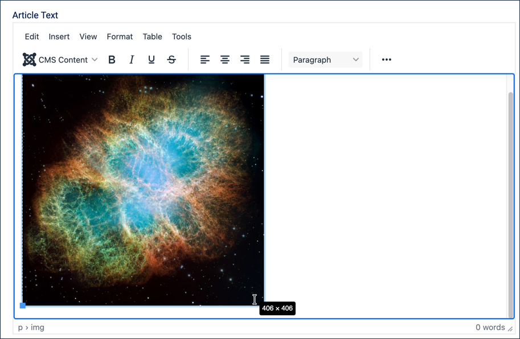Open the Tools menu
Image resolution: width=520 pixels, height=339 pixels.
click(182, 36)
